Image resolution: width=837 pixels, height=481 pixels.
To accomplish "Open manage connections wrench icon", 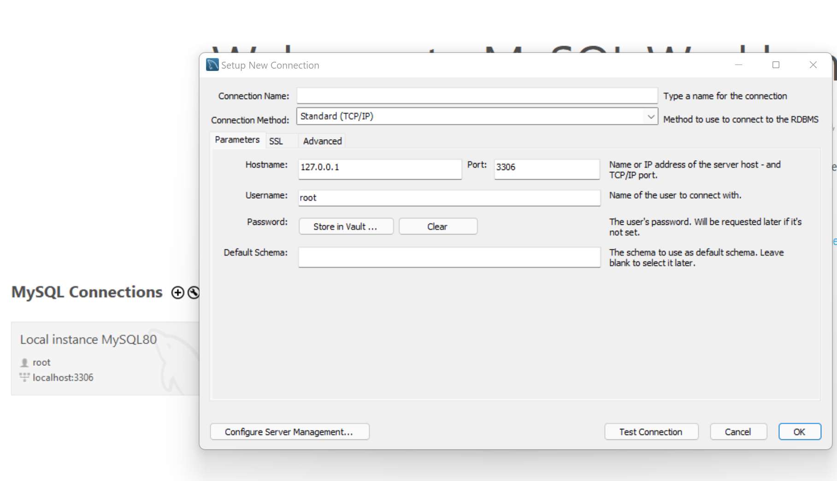I will click(x=194, y=293).
